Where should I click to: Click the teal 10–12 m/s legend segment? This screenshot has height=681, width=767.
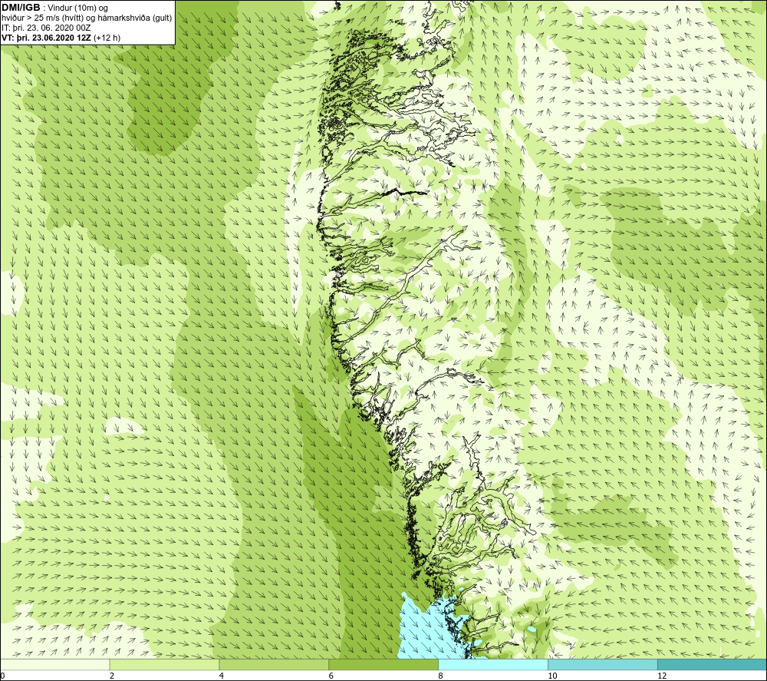603,664
